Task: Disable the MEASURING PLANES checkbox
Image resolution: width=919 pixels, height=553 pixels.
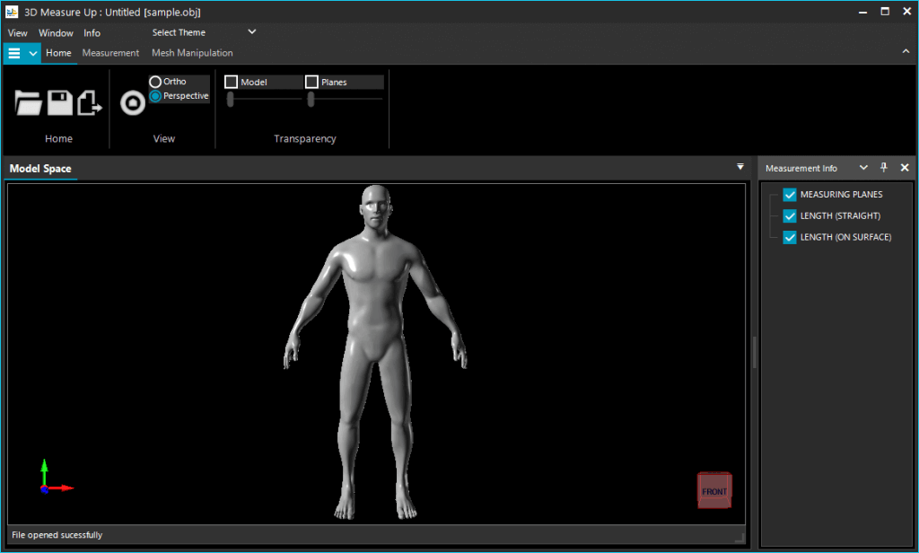Action: 790,194
